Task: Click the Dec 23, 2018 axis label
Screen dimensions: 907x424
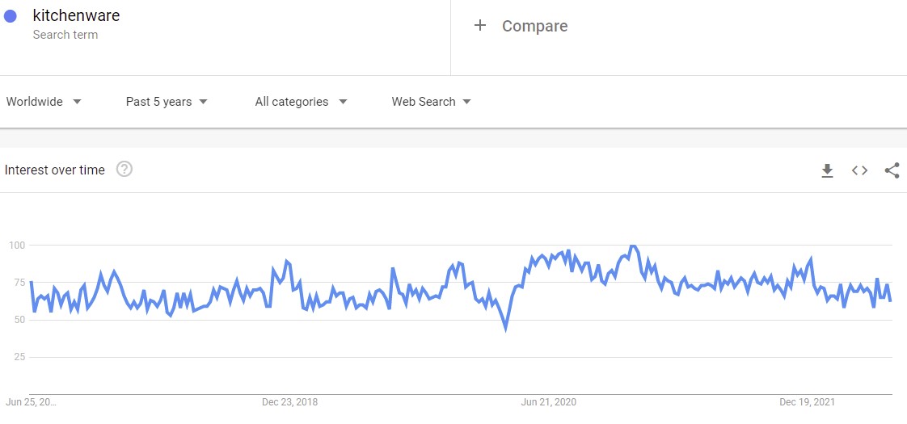Action: (290, 401)
